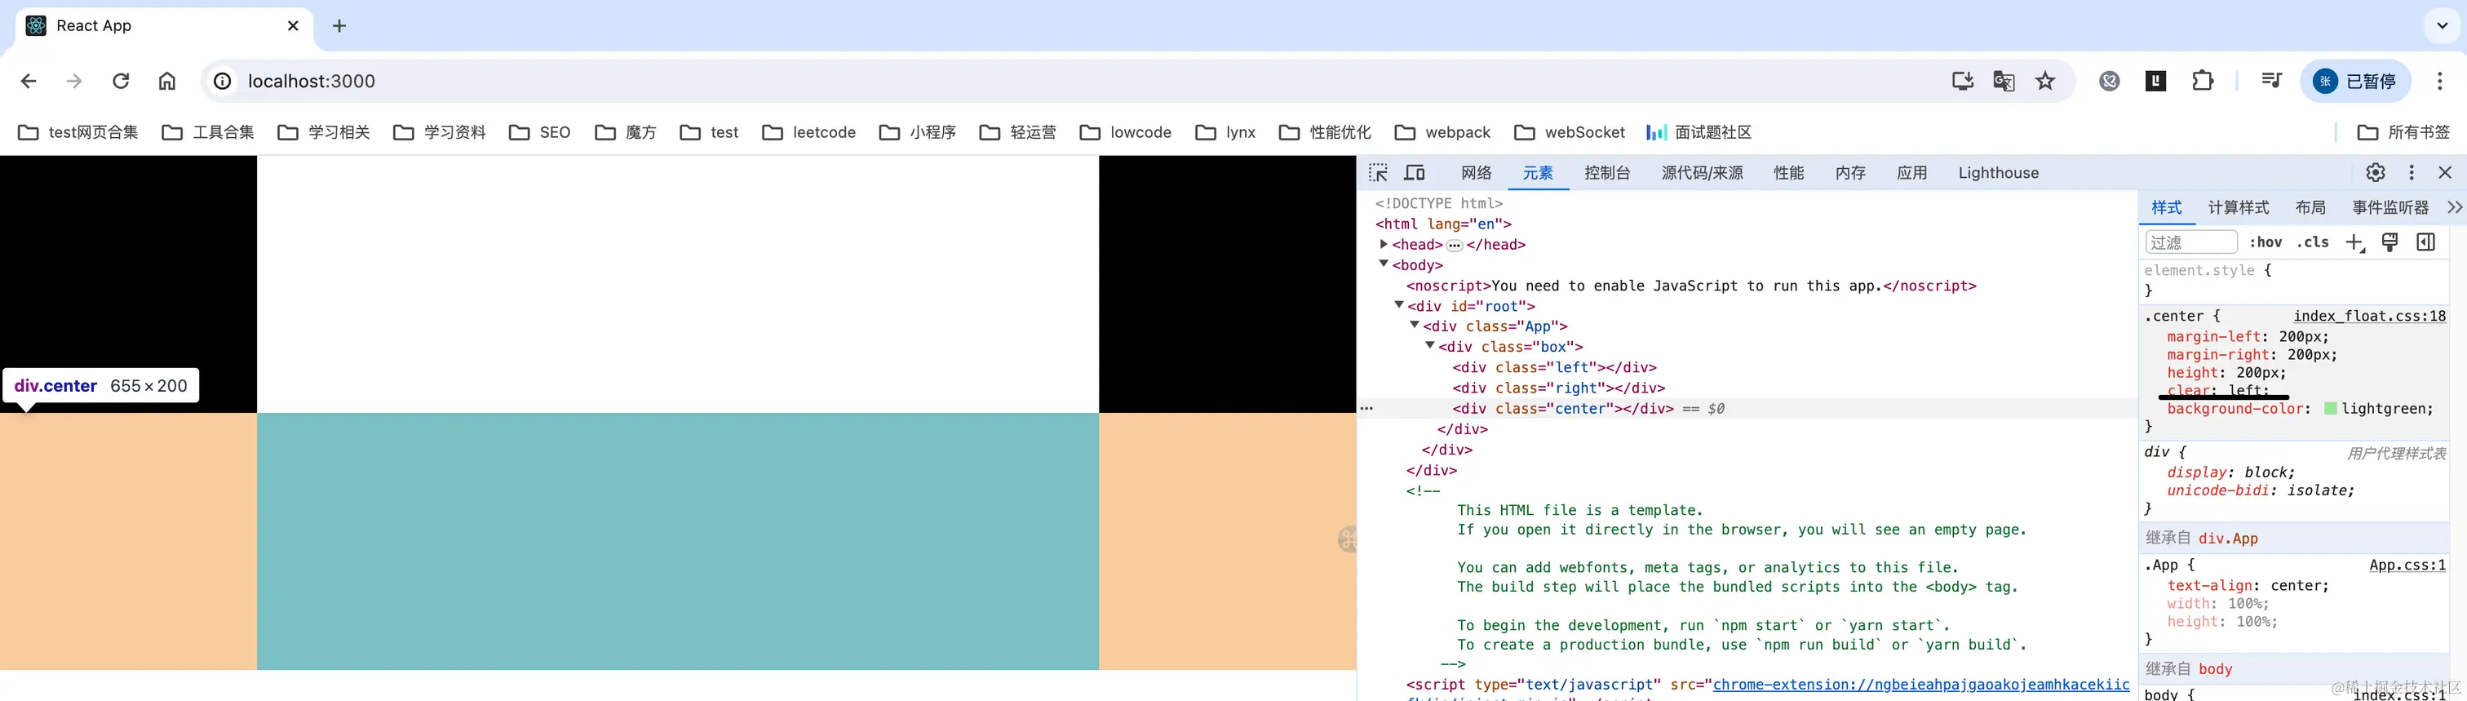
Task: Click the browser forward arrow
Action: pyautogui.click(x=73, y=82)
